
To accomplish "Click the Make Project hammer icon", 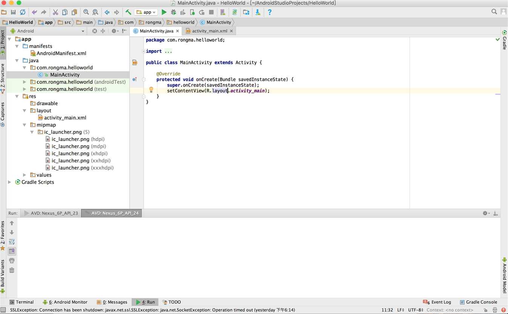I will coord(128,12).
